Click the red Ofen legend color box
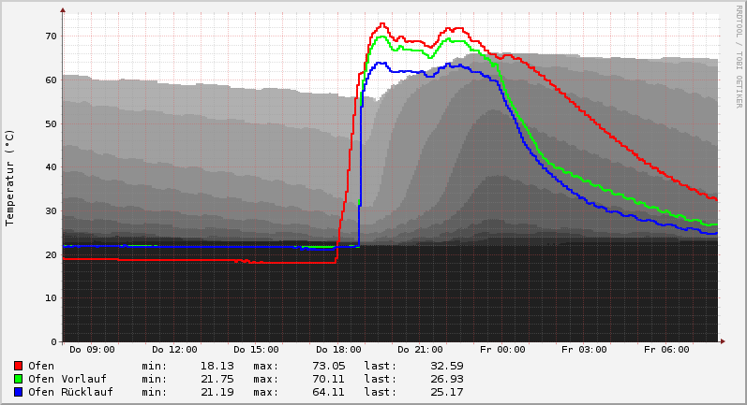747x405 pixels. (x=18, y=366)
